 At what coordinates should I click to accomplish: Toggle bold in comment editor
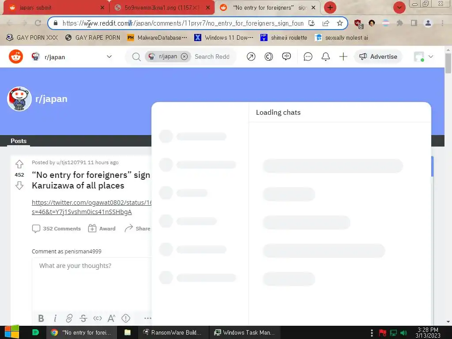(41, 318)
